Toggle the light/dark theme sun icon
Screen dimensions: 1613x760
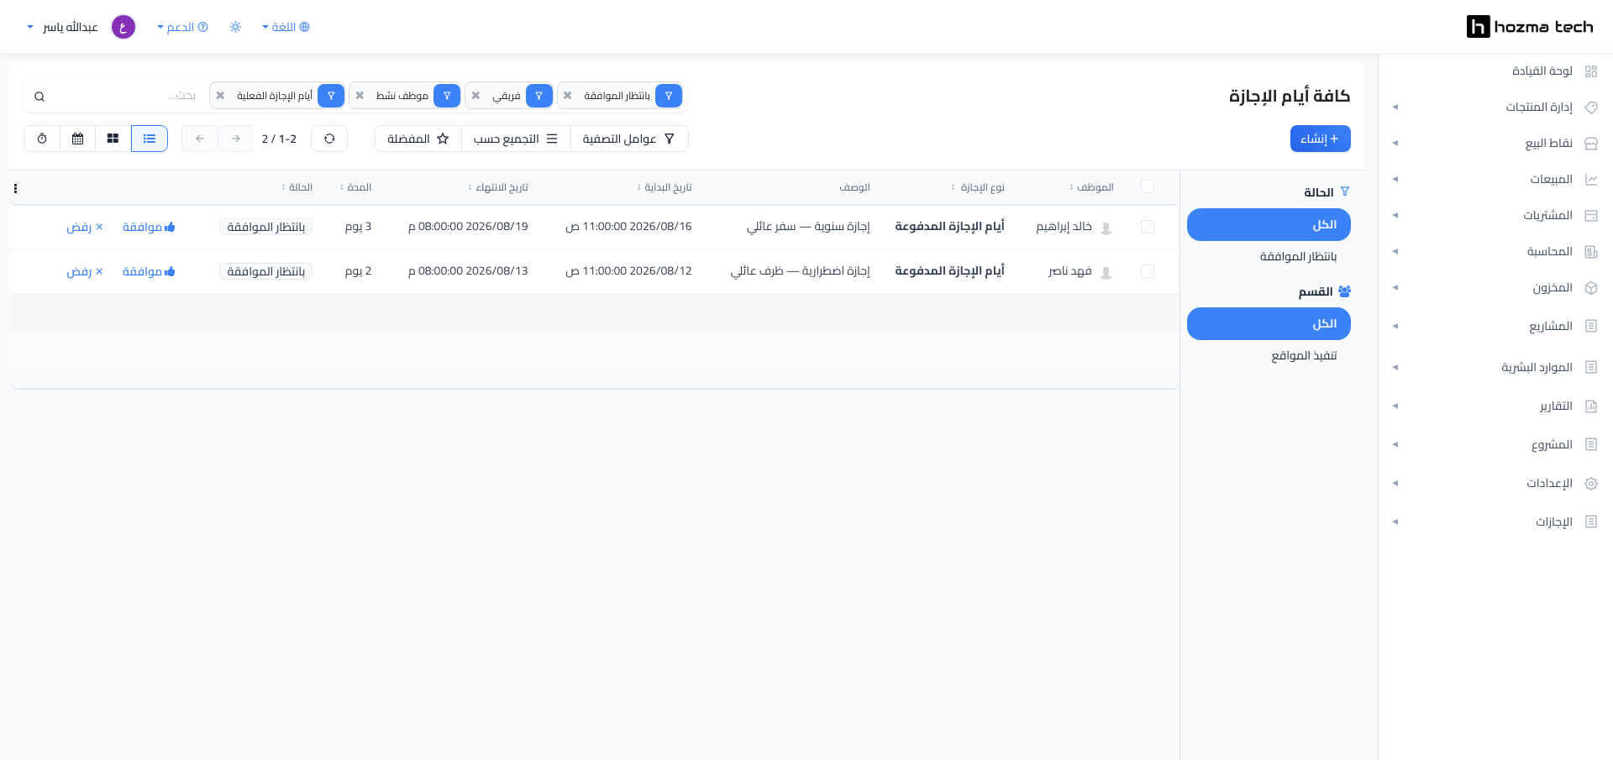[x=235, y=27]
